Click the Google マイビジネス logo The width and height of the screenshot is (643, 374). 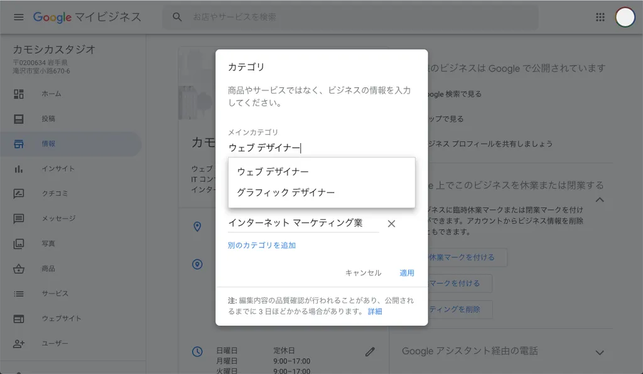click(87, 17)
